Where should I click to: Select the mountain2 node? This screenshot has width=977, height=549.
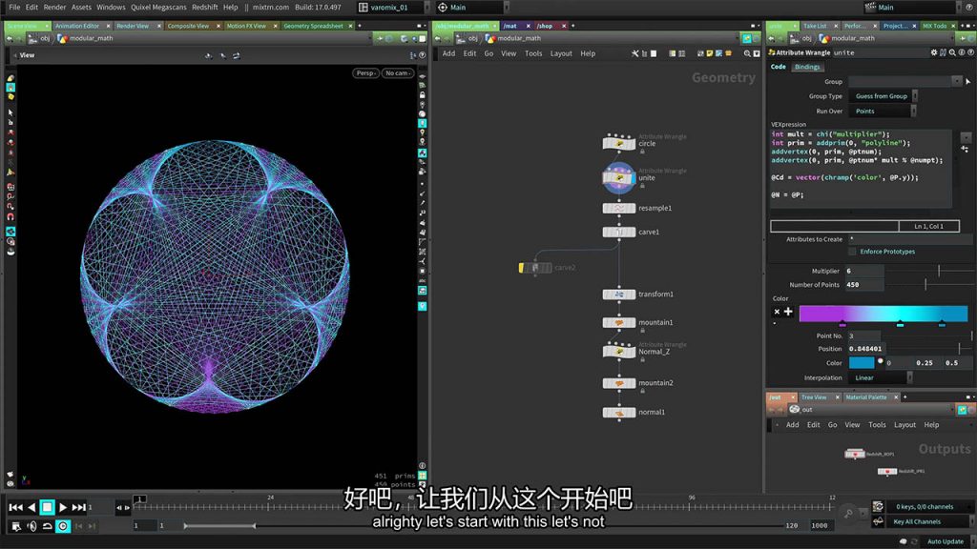click(x=618, y=383)
